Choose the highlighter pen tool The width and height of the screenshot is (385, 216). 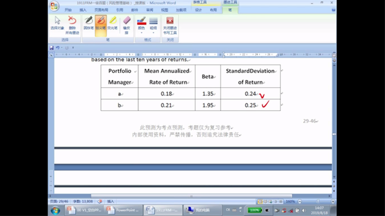click(x=112, y=23)
